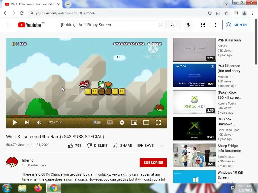The width and height of the screenshot is (258, 193).
Task: Mute the video volume speaker icon
Action: click(x=39, y=122)
